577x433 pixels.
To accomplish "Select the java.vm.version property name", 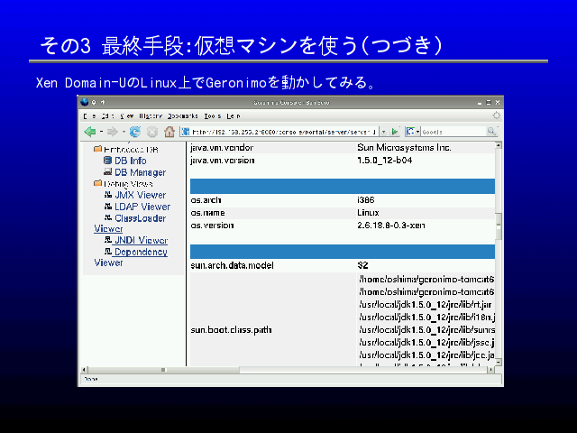I will pos(223,161).
